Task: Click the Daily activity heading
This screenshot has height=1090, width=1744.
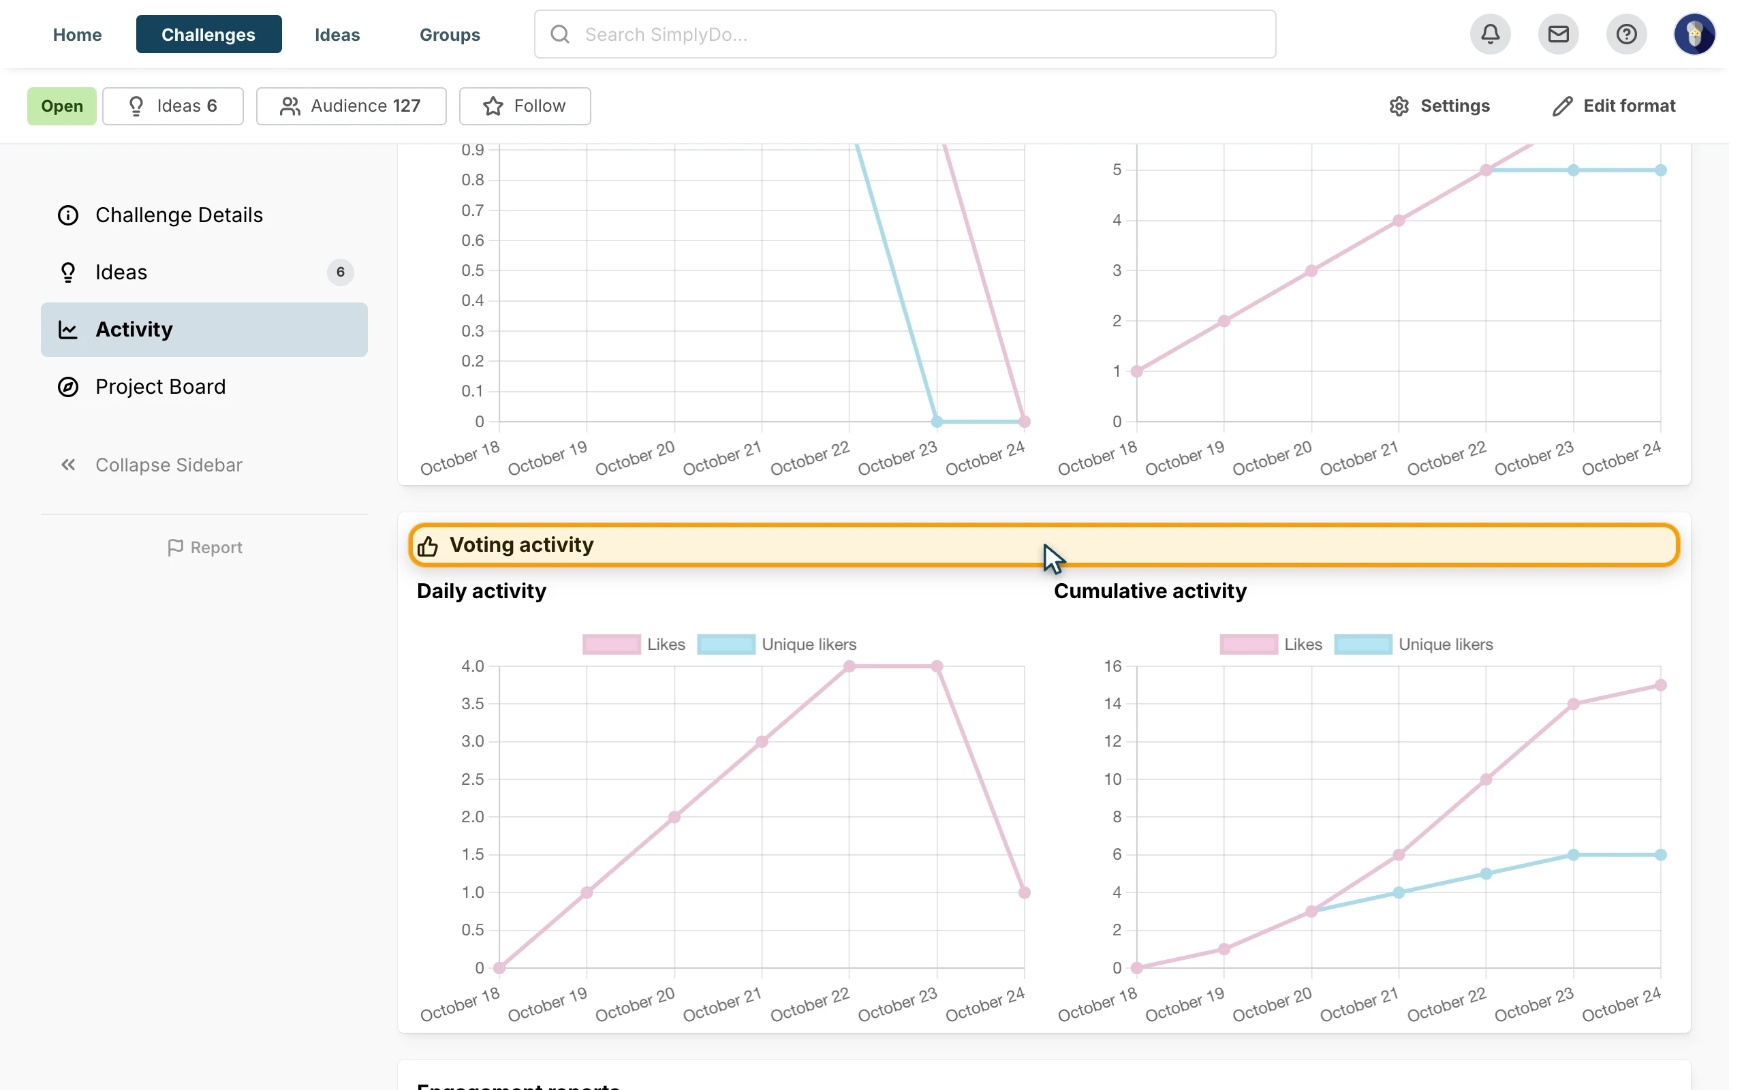Action: coord(482,591)
